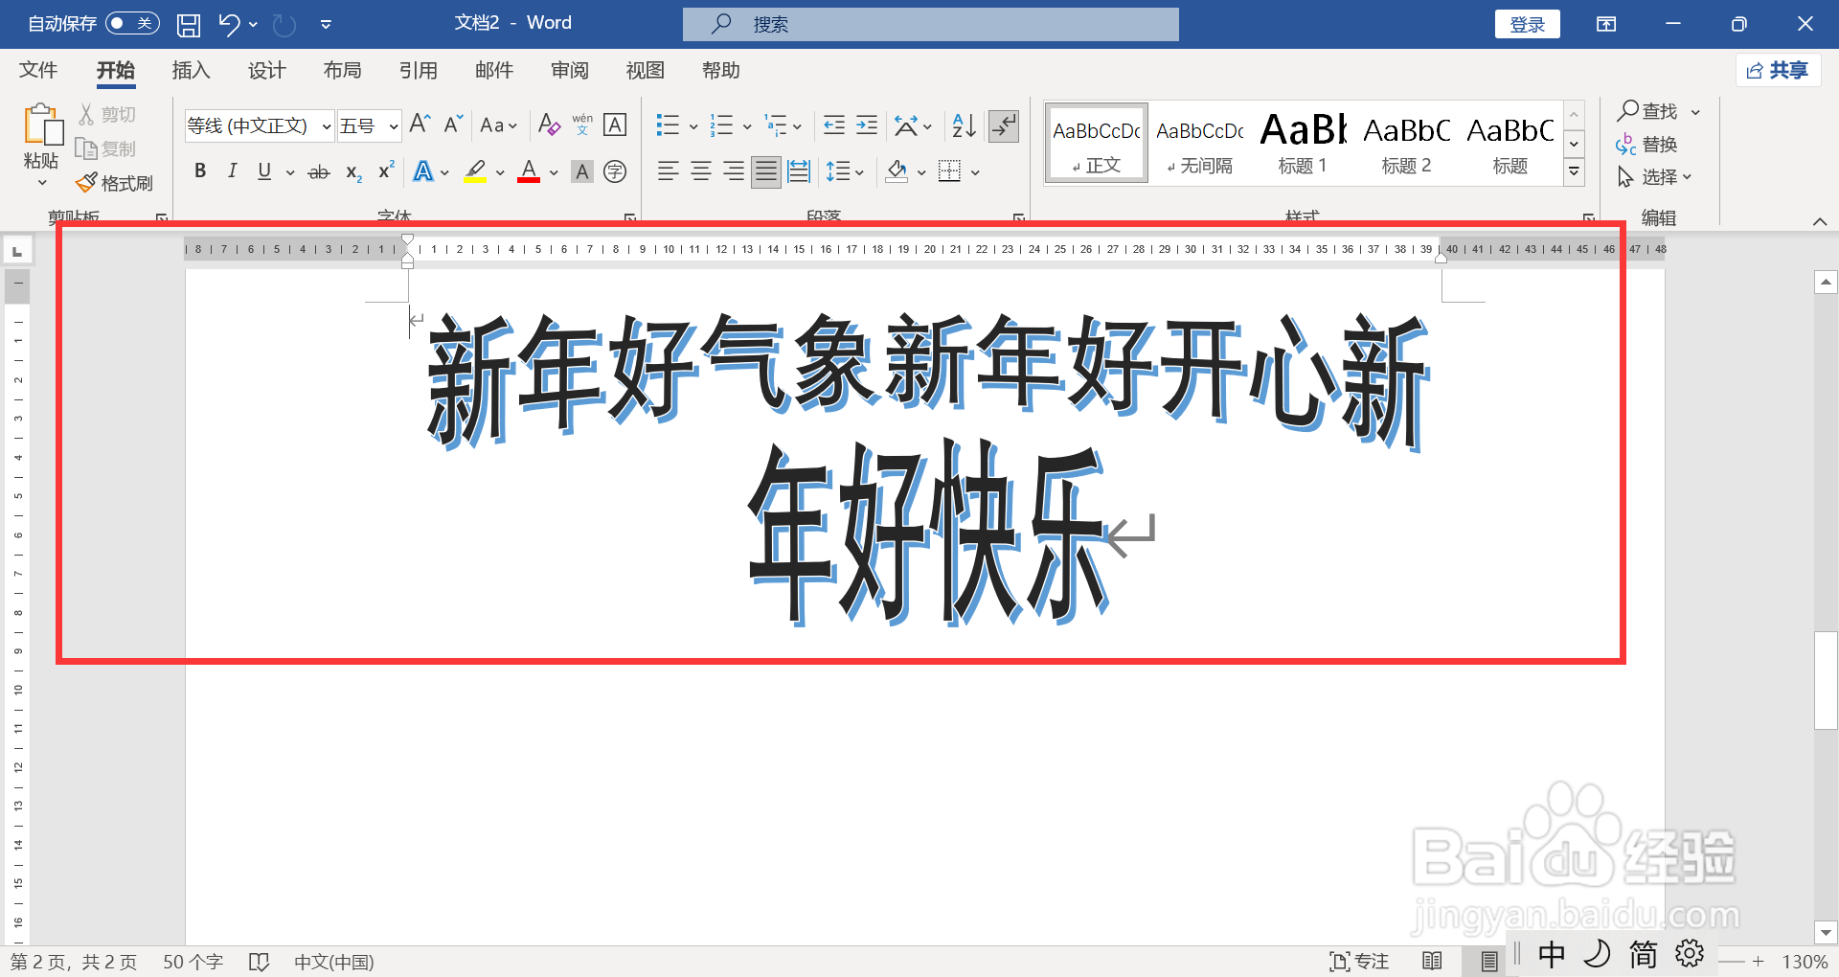Switch to the 审阅 Review tab
The height and width of the screenshot is (977, 1839).
[x=570, y=70]
